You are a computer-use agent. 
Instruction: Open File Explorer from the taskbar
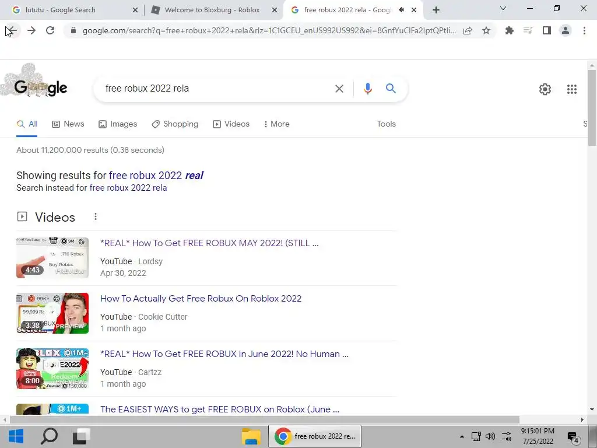(251, 436)
